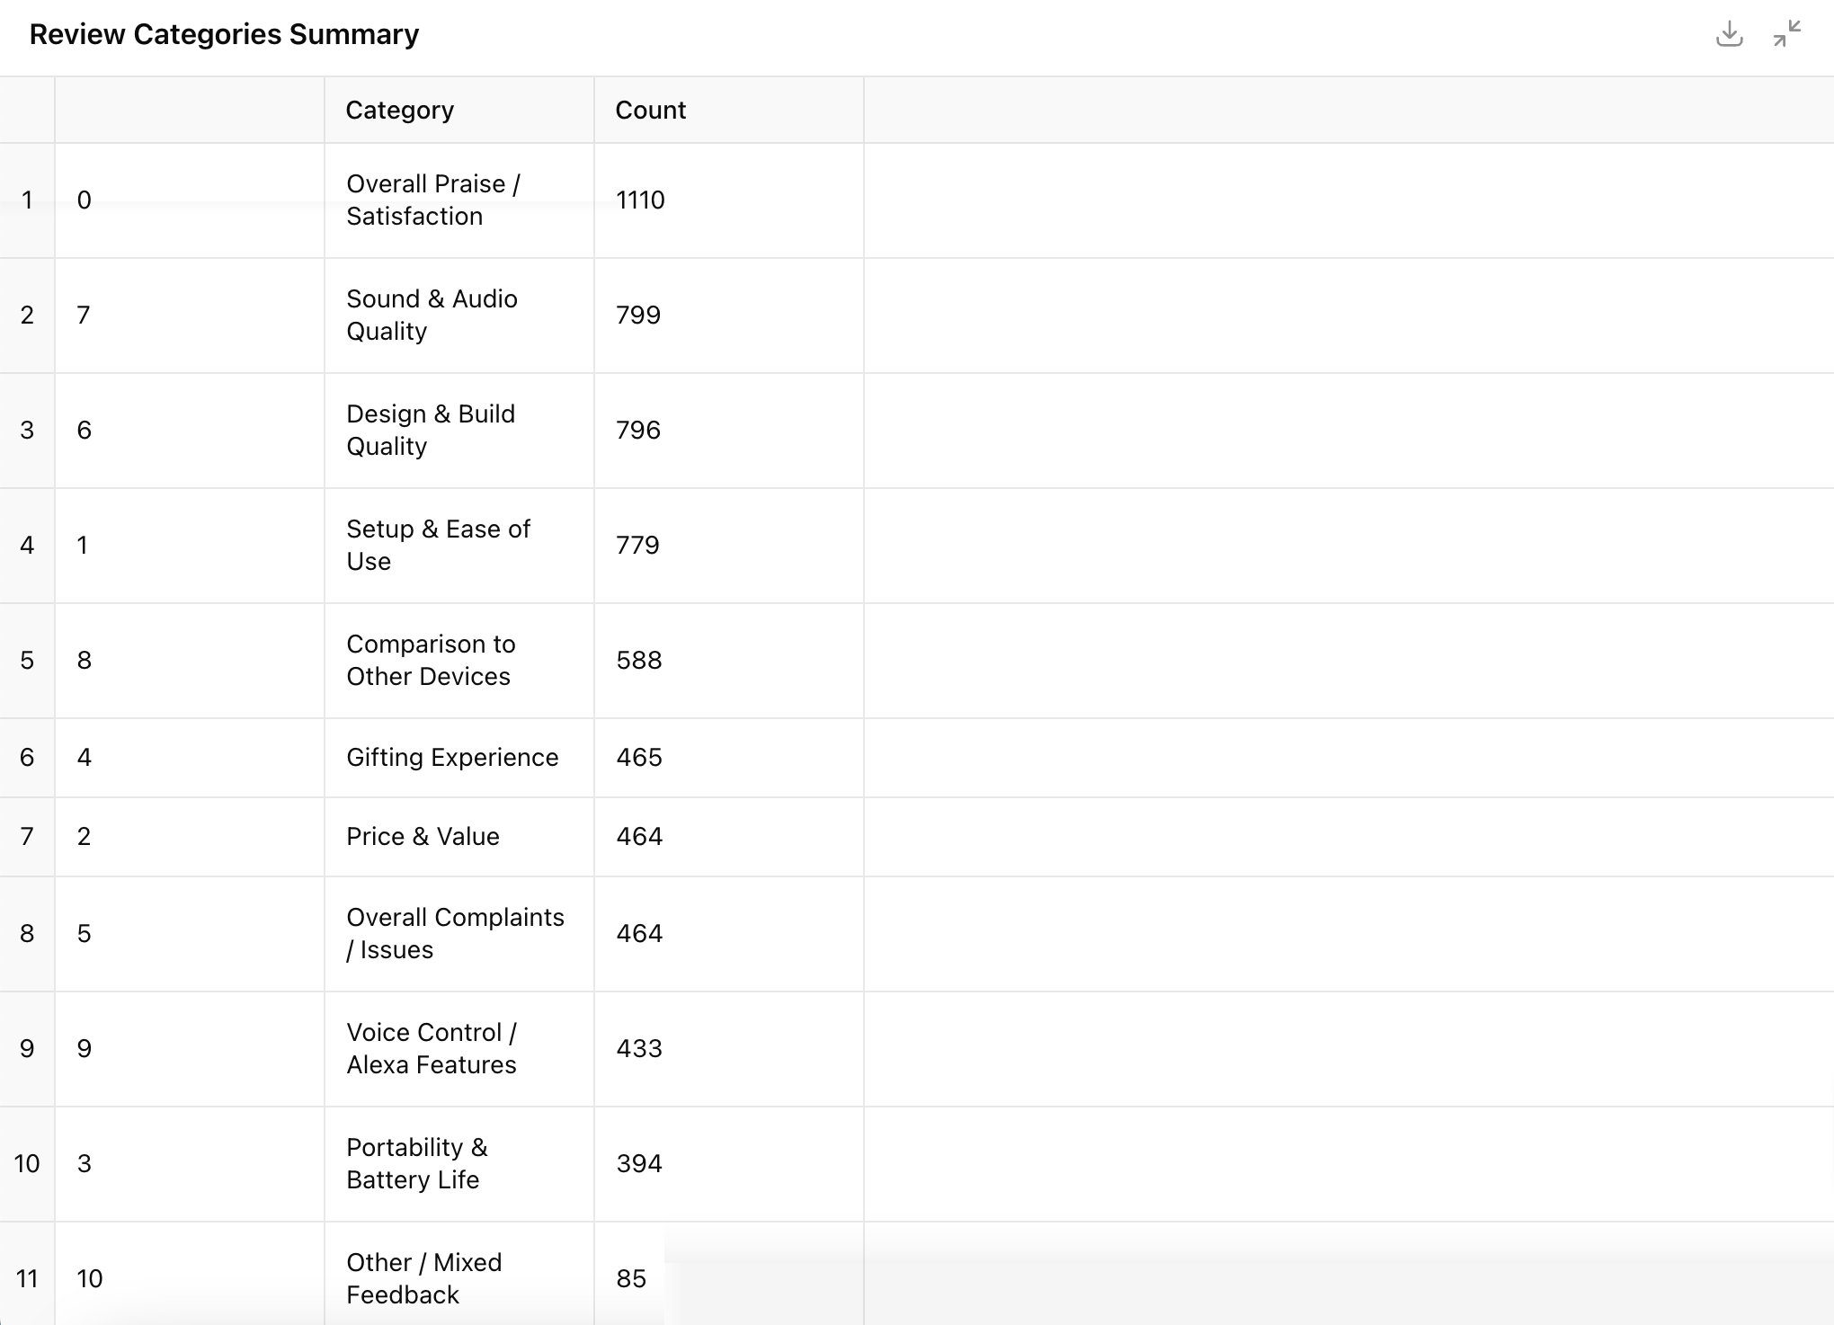1834x1325 pixels.
Task: Select the Sound & Audio Quality cell
Action: pyautogui.click(x=432, y=315)
